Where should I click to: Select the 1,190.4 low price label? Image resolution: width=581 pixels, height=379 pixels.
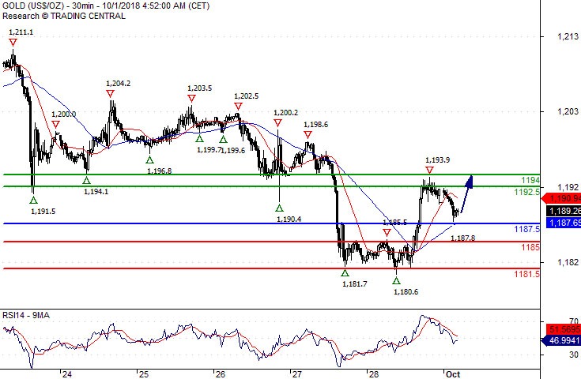[x=289, y=220]
